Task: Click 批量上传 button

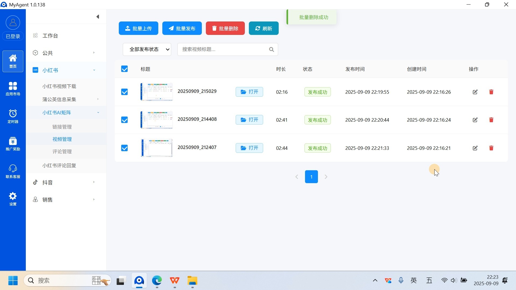Action: tap(138, 28)
